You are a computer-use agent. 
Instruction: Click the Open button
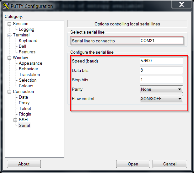(x=133, y=164)
